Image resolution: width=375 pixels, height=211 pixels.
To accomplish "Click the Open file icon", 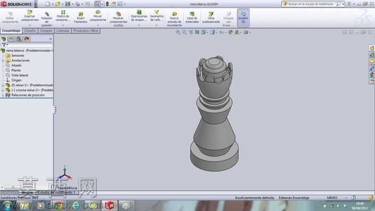I will 58,4.
